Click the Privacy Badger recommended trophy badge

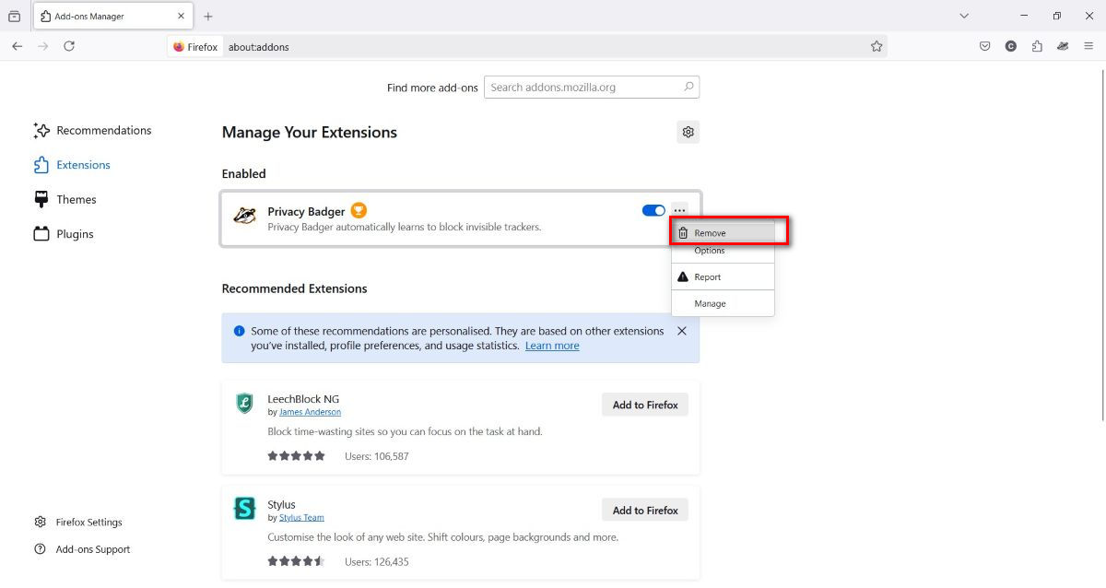[x=359, y=211]
